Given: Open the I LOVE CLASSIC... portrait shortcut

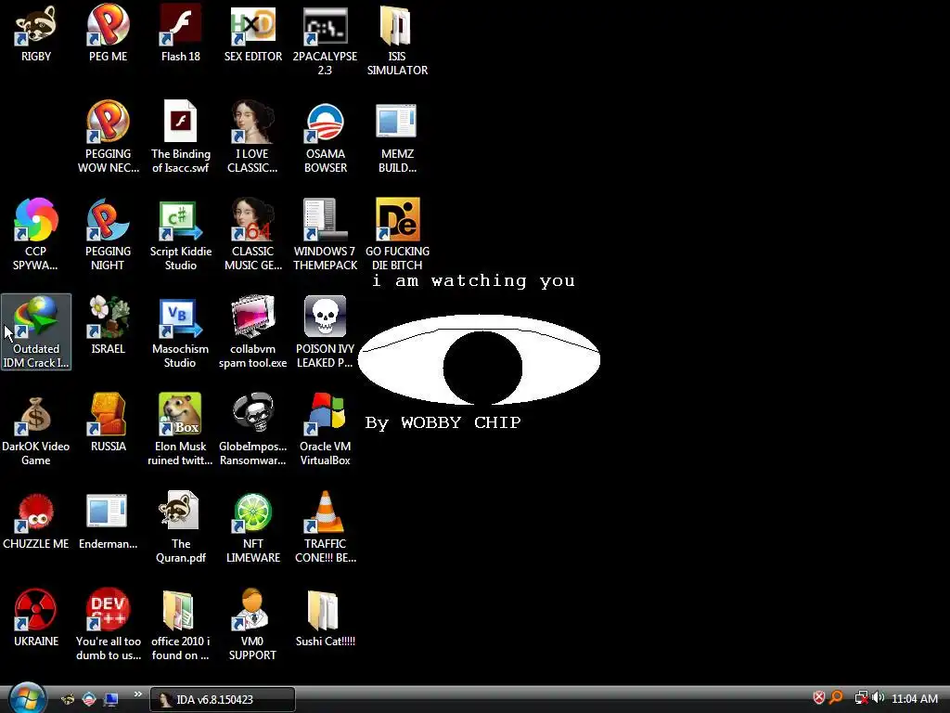Looking at the screenshot, I should pos(252,137).
